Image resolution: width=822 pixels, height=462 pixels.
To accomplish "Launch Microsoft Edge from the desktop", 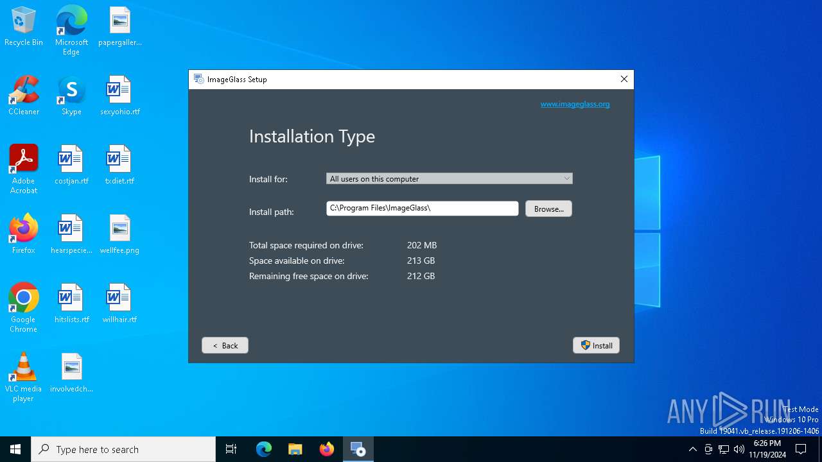I will (71, 30).
